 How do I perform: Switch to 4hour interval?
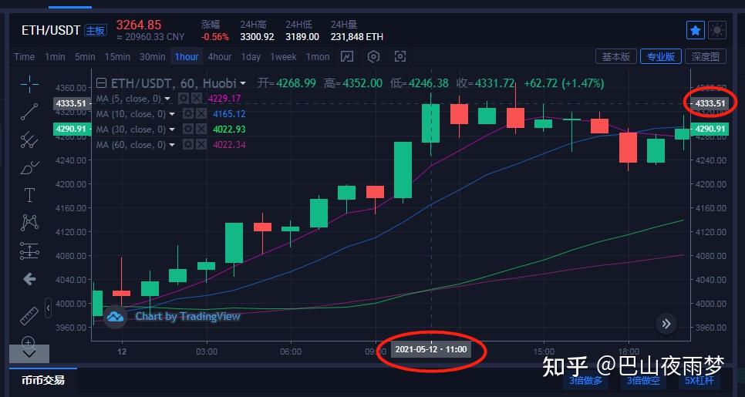[x=220, y=57]
